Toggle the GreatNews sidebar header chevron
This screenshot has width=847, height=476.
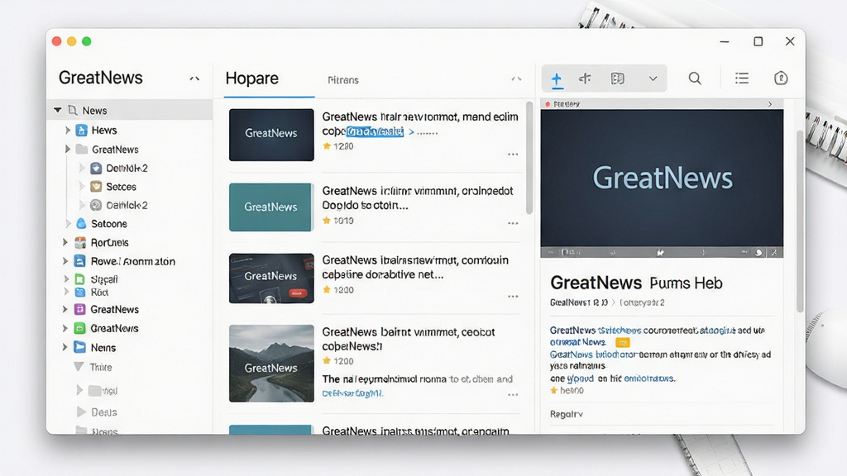(194, 79)
